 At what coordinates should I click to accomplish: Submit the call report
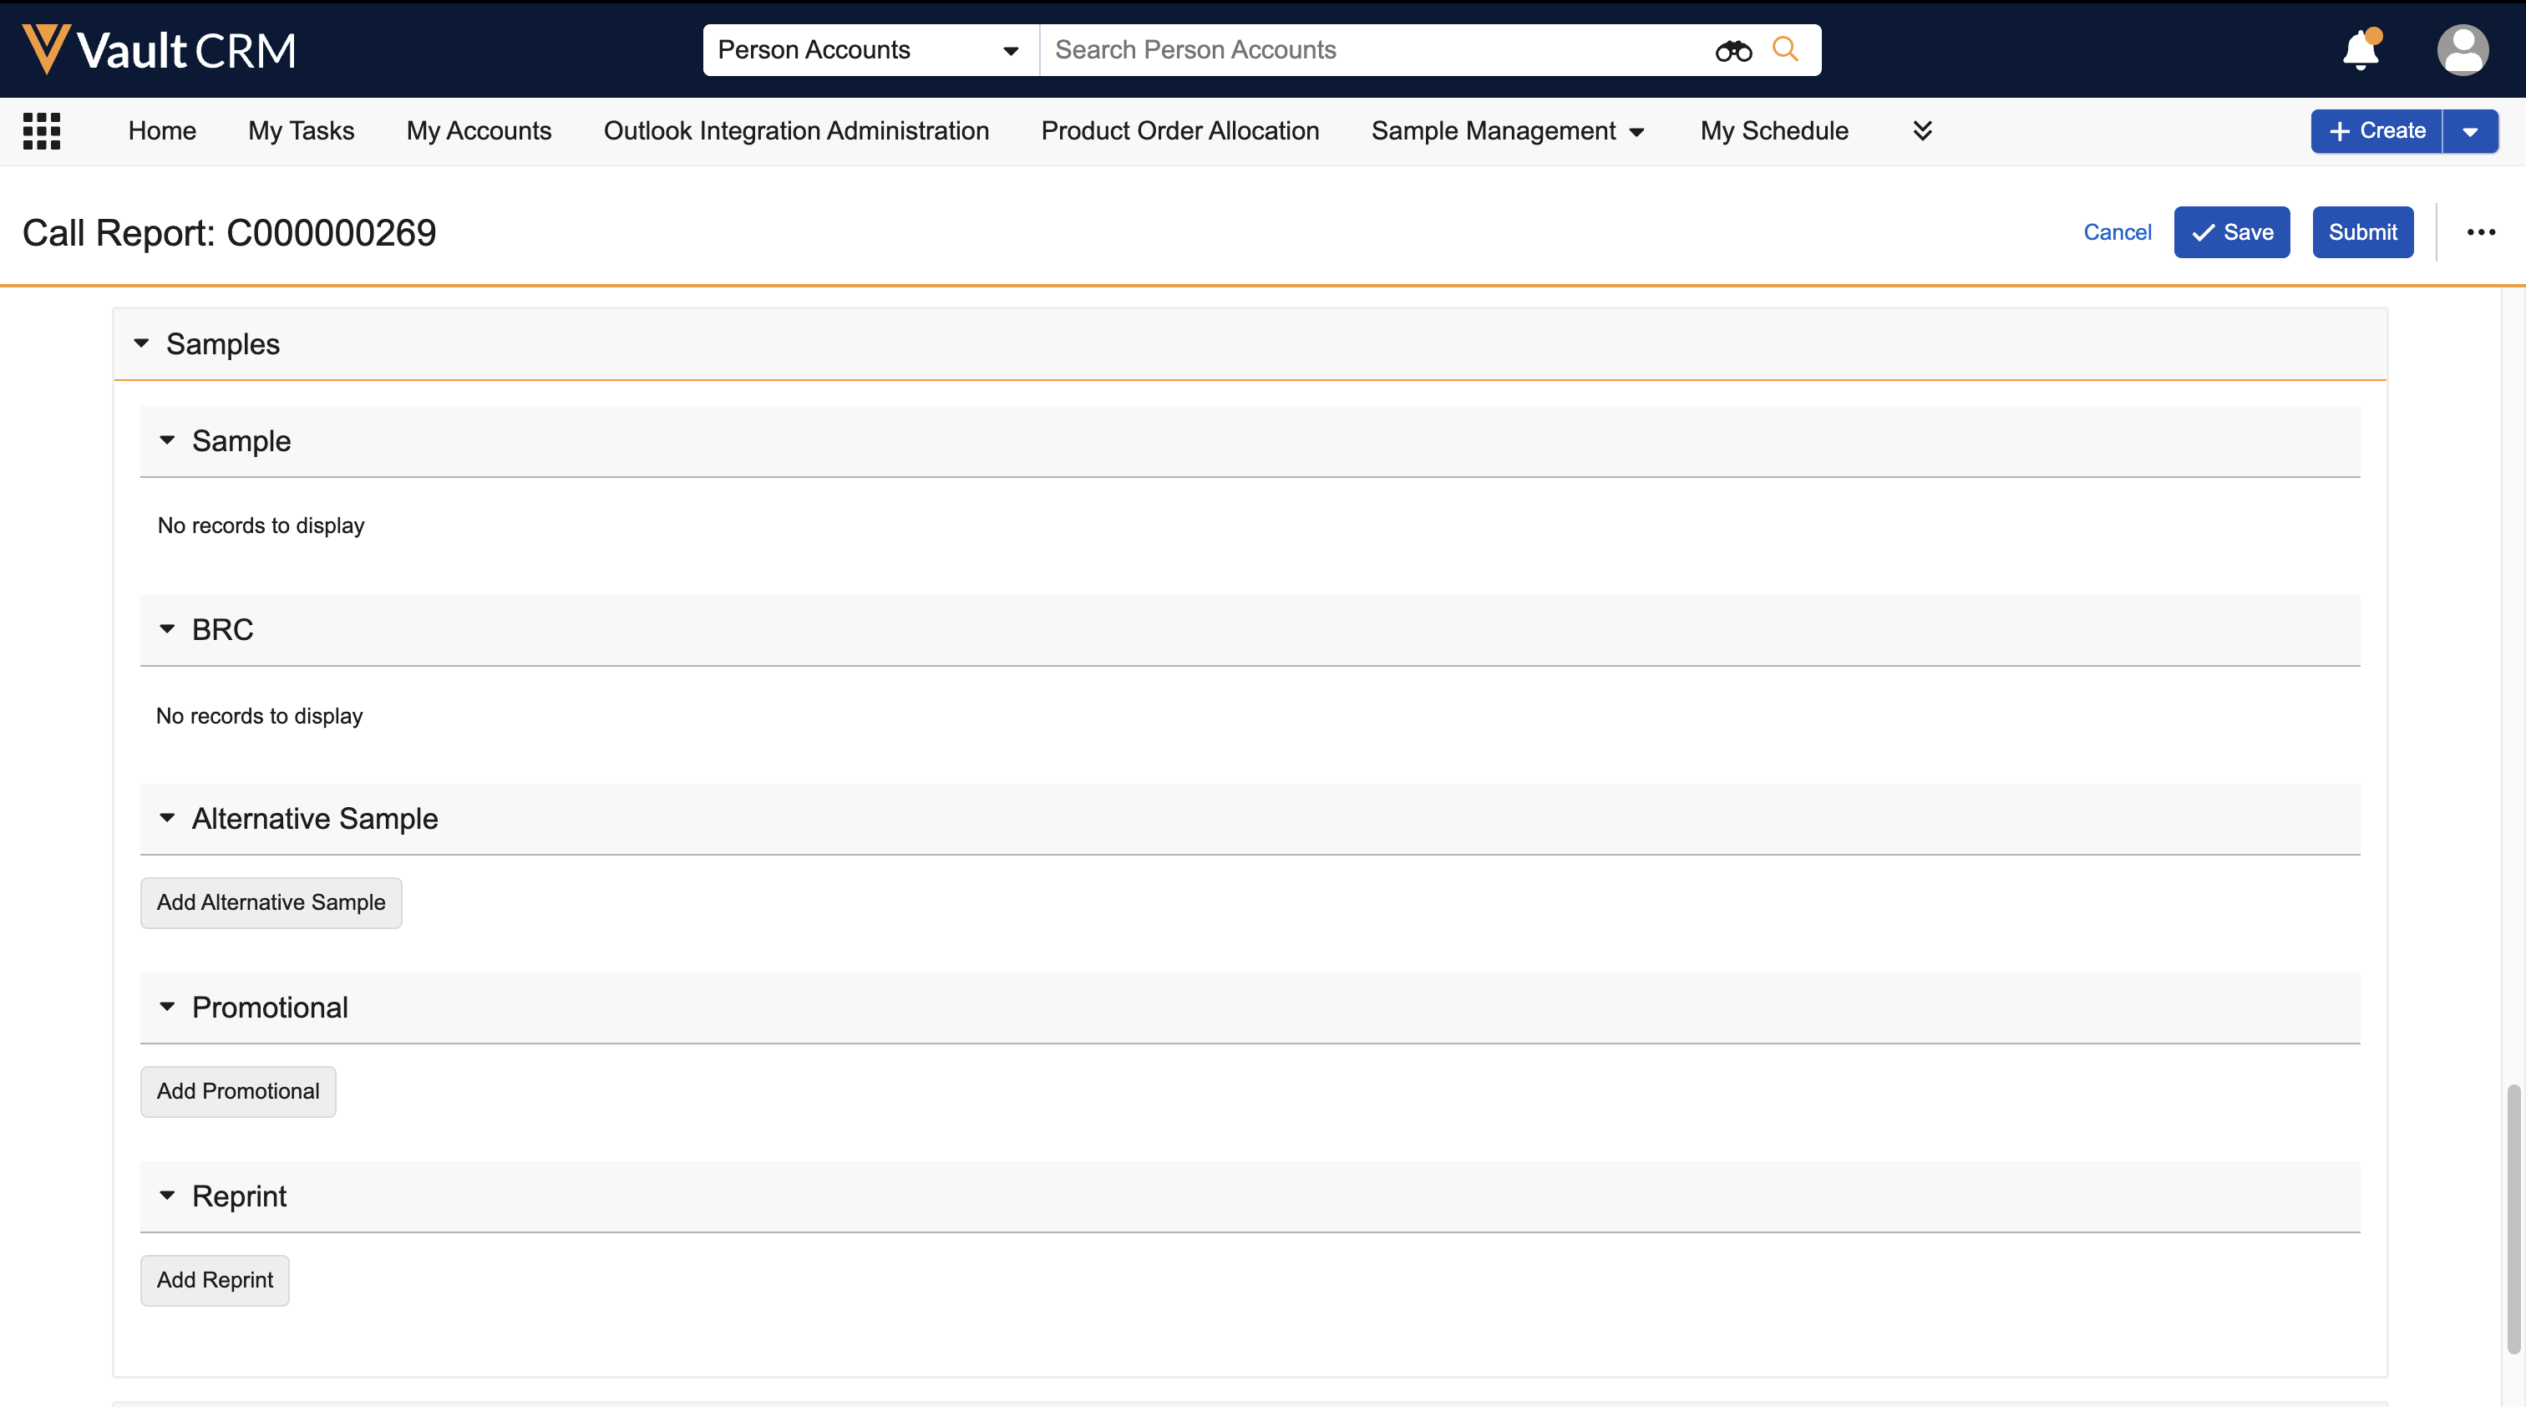[2362, 232]
